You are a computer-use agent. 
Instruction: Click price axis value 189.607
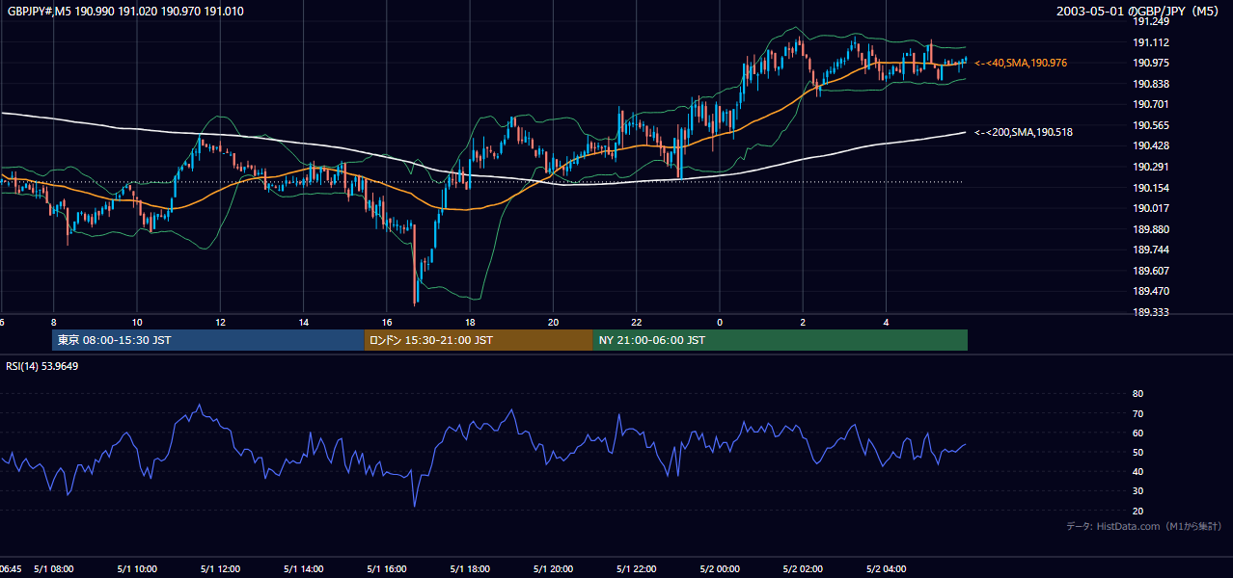click(x=1151, y=271)
